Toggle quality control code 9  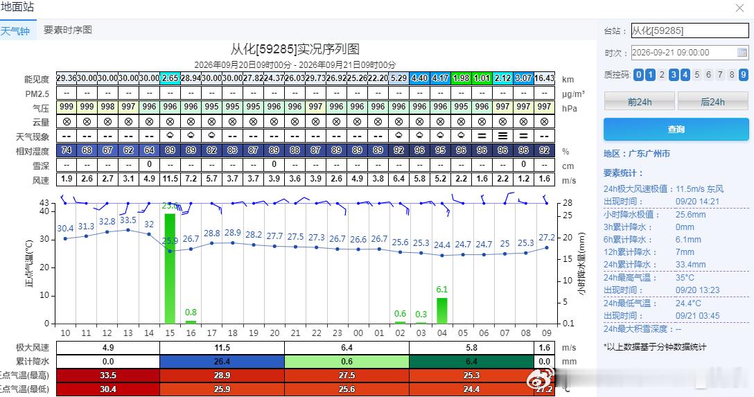pyautogui.click(x=744, y=75)
